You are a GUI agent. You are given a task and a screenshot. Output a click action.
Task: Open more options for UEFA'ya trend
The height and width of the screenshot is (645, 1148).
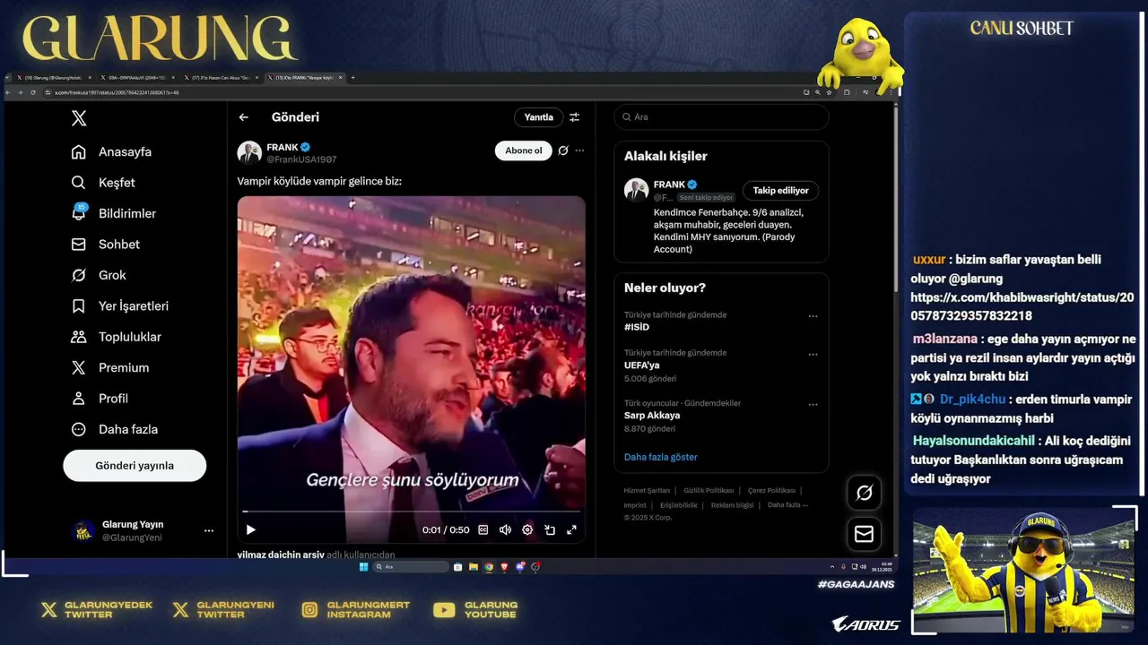(813, 355)
